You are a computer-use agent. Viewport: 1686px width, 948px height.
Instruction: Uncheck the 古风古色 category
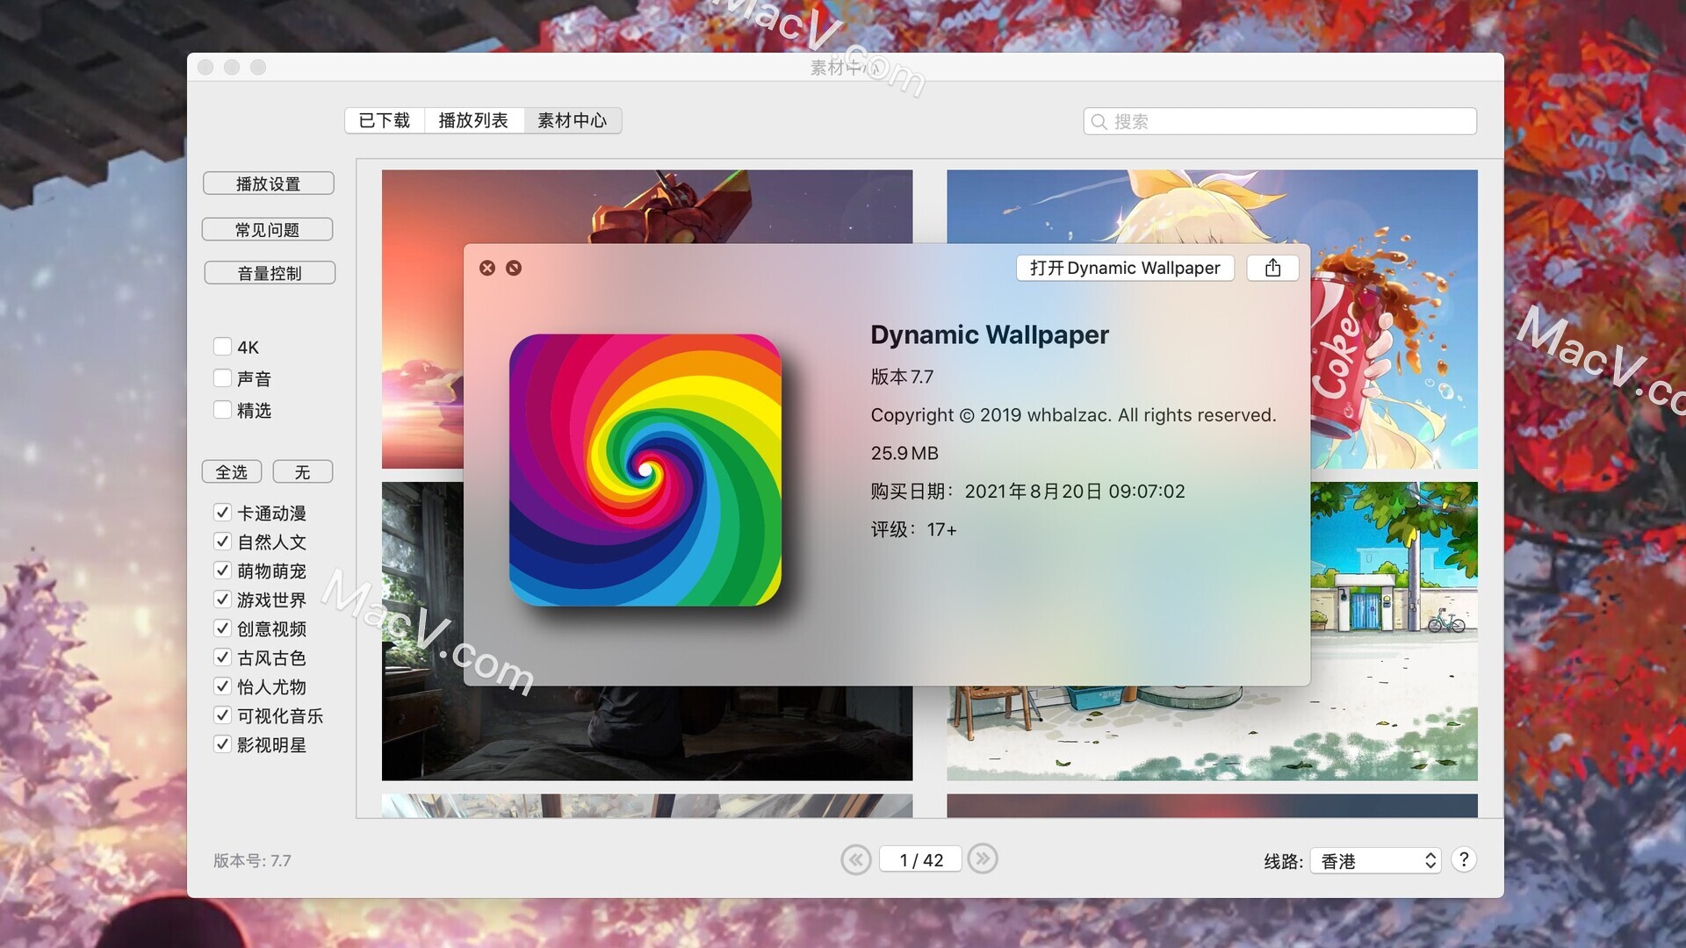click(x=222, y=657)
